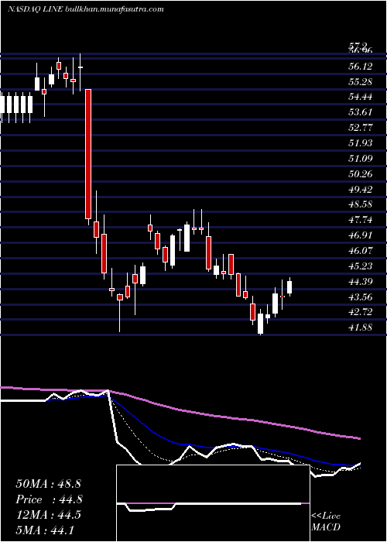Click the tall red candlestick of the big drop
Viewport: 387px width, 542px height.
(88, 154)
